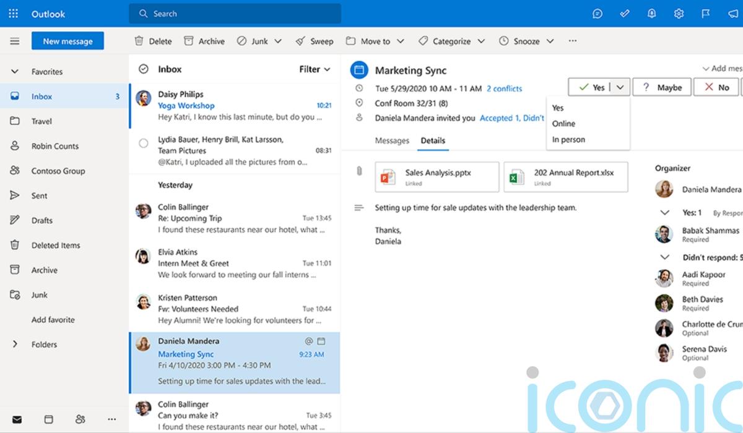Sweep messages using the Sweep tool
The height and width of the screenshot is (433, 743).
click(315, 41)
